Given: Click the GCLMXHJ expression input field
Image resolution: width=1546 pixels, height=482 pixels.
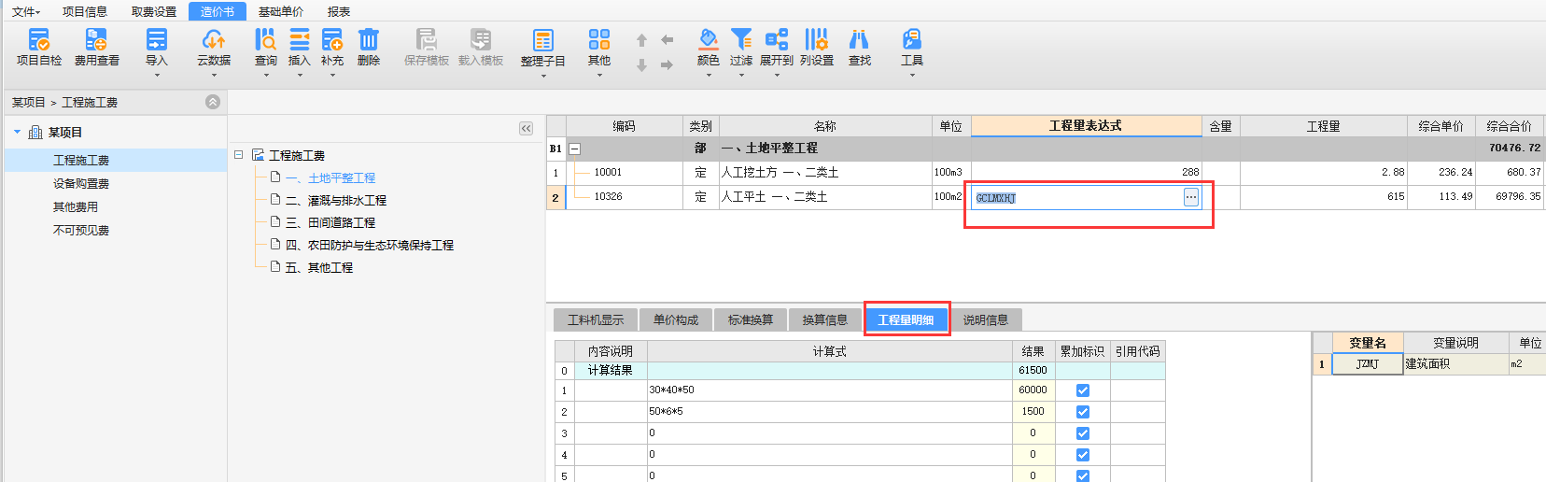Looking at the screenshot, I should 1074,198.
